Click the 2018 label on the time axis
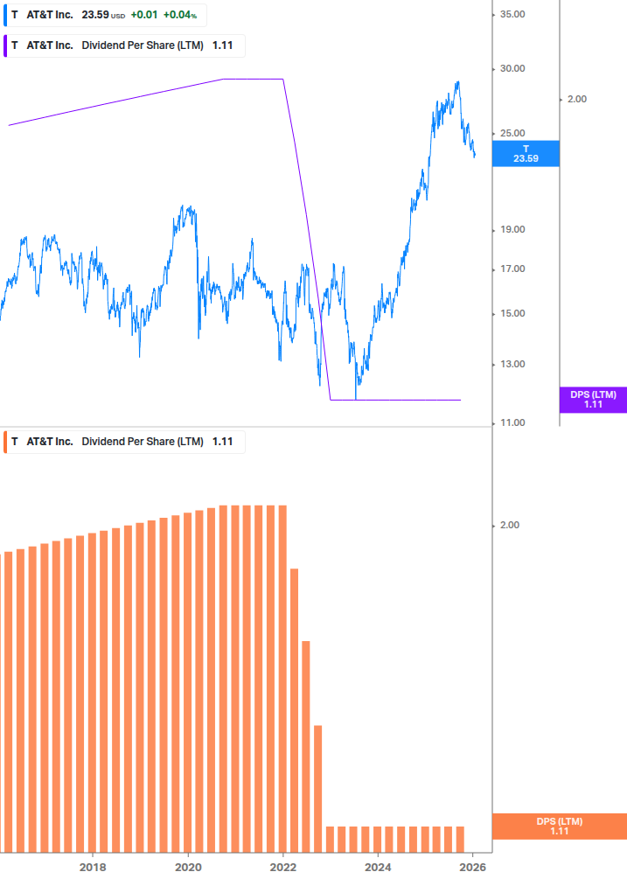The image size is (627, 879). point(93,867)
